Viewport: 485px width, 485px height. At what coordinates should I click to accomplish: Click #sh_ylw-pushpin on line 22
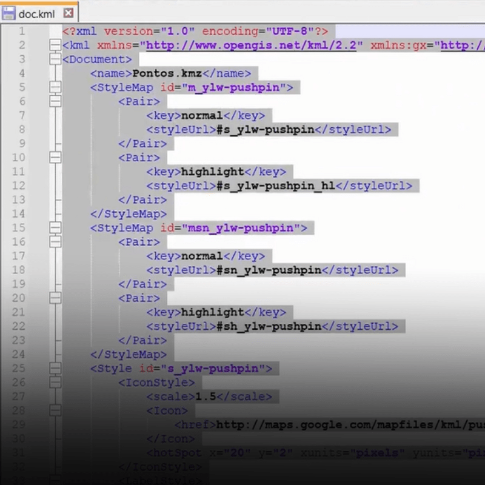click(x=269, y=327)
